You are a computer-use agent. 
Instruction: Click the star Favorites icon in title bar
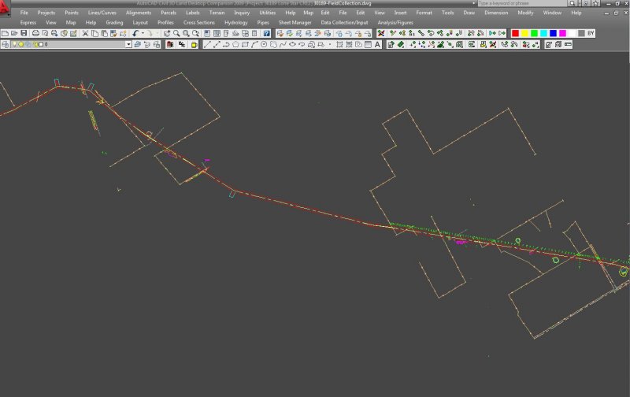pos(596,3)
